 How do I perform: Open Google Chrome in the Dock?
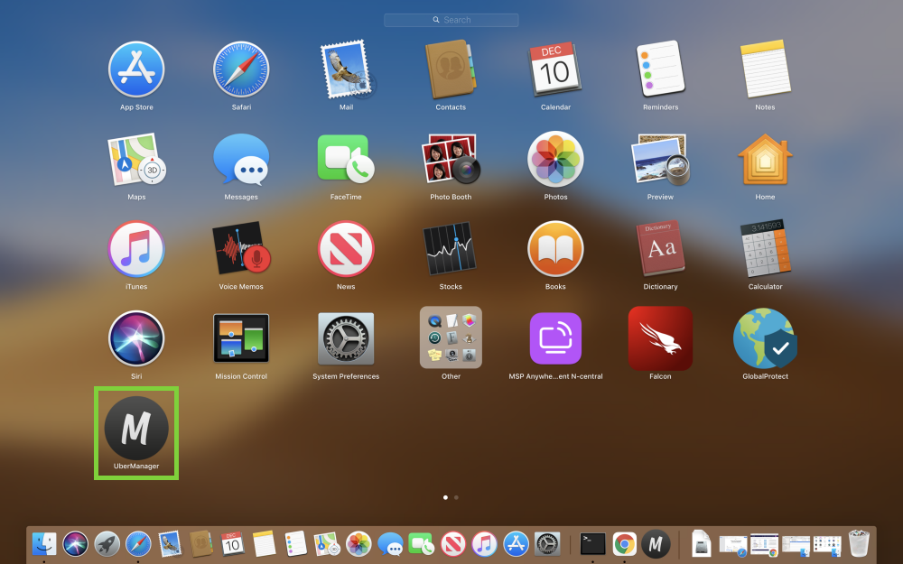point(624,543)
